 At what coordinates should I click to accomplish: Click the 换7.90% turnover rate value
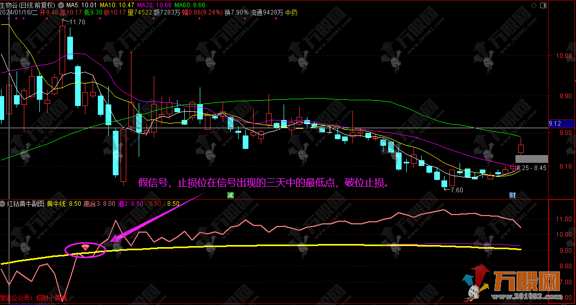point(237,12)
